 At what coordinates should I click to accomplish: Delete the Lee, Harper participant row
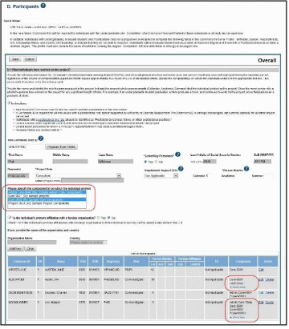coord(270,303)
